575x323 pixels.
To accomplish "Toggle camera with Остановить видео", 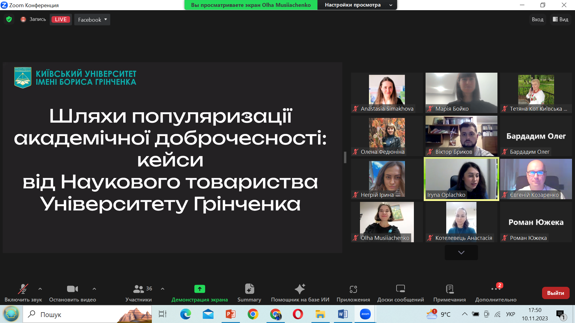I will (x=72, y=289).
